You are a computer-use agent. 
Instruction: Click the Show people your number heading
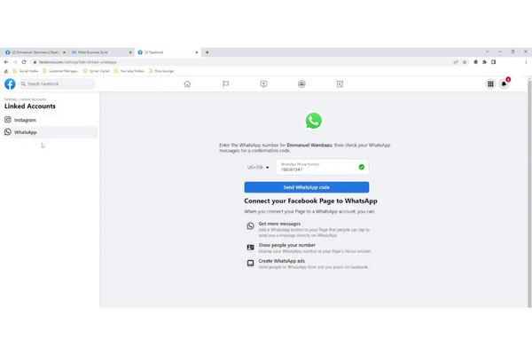(286, 245)
